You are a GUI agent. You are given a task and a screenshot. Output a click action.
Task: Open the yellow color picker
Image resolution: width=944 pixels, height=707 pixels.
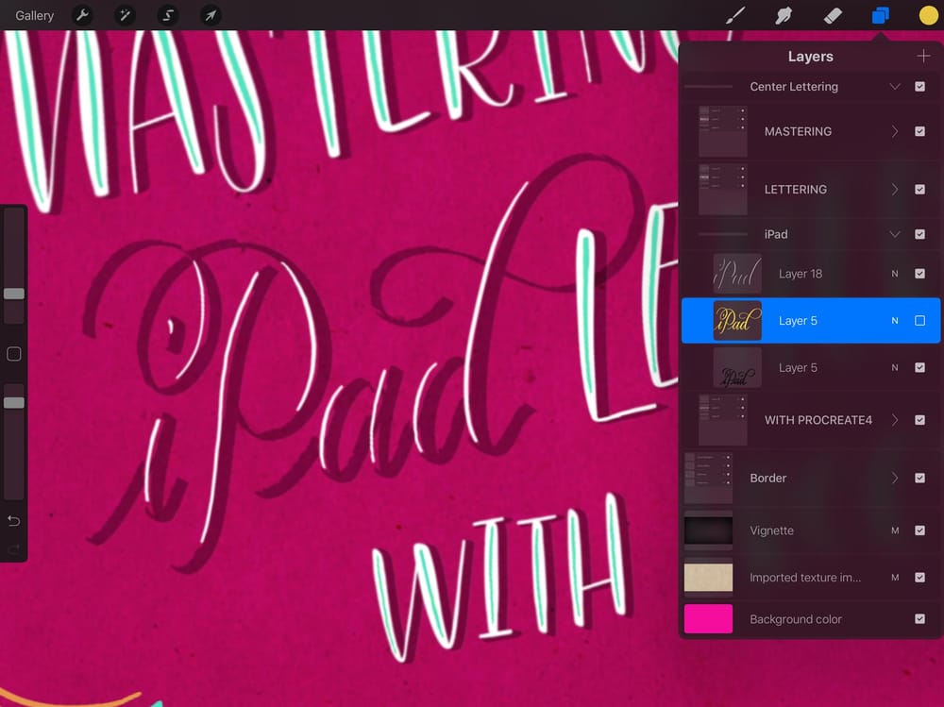pyautogui.click(x=928, y=15)
